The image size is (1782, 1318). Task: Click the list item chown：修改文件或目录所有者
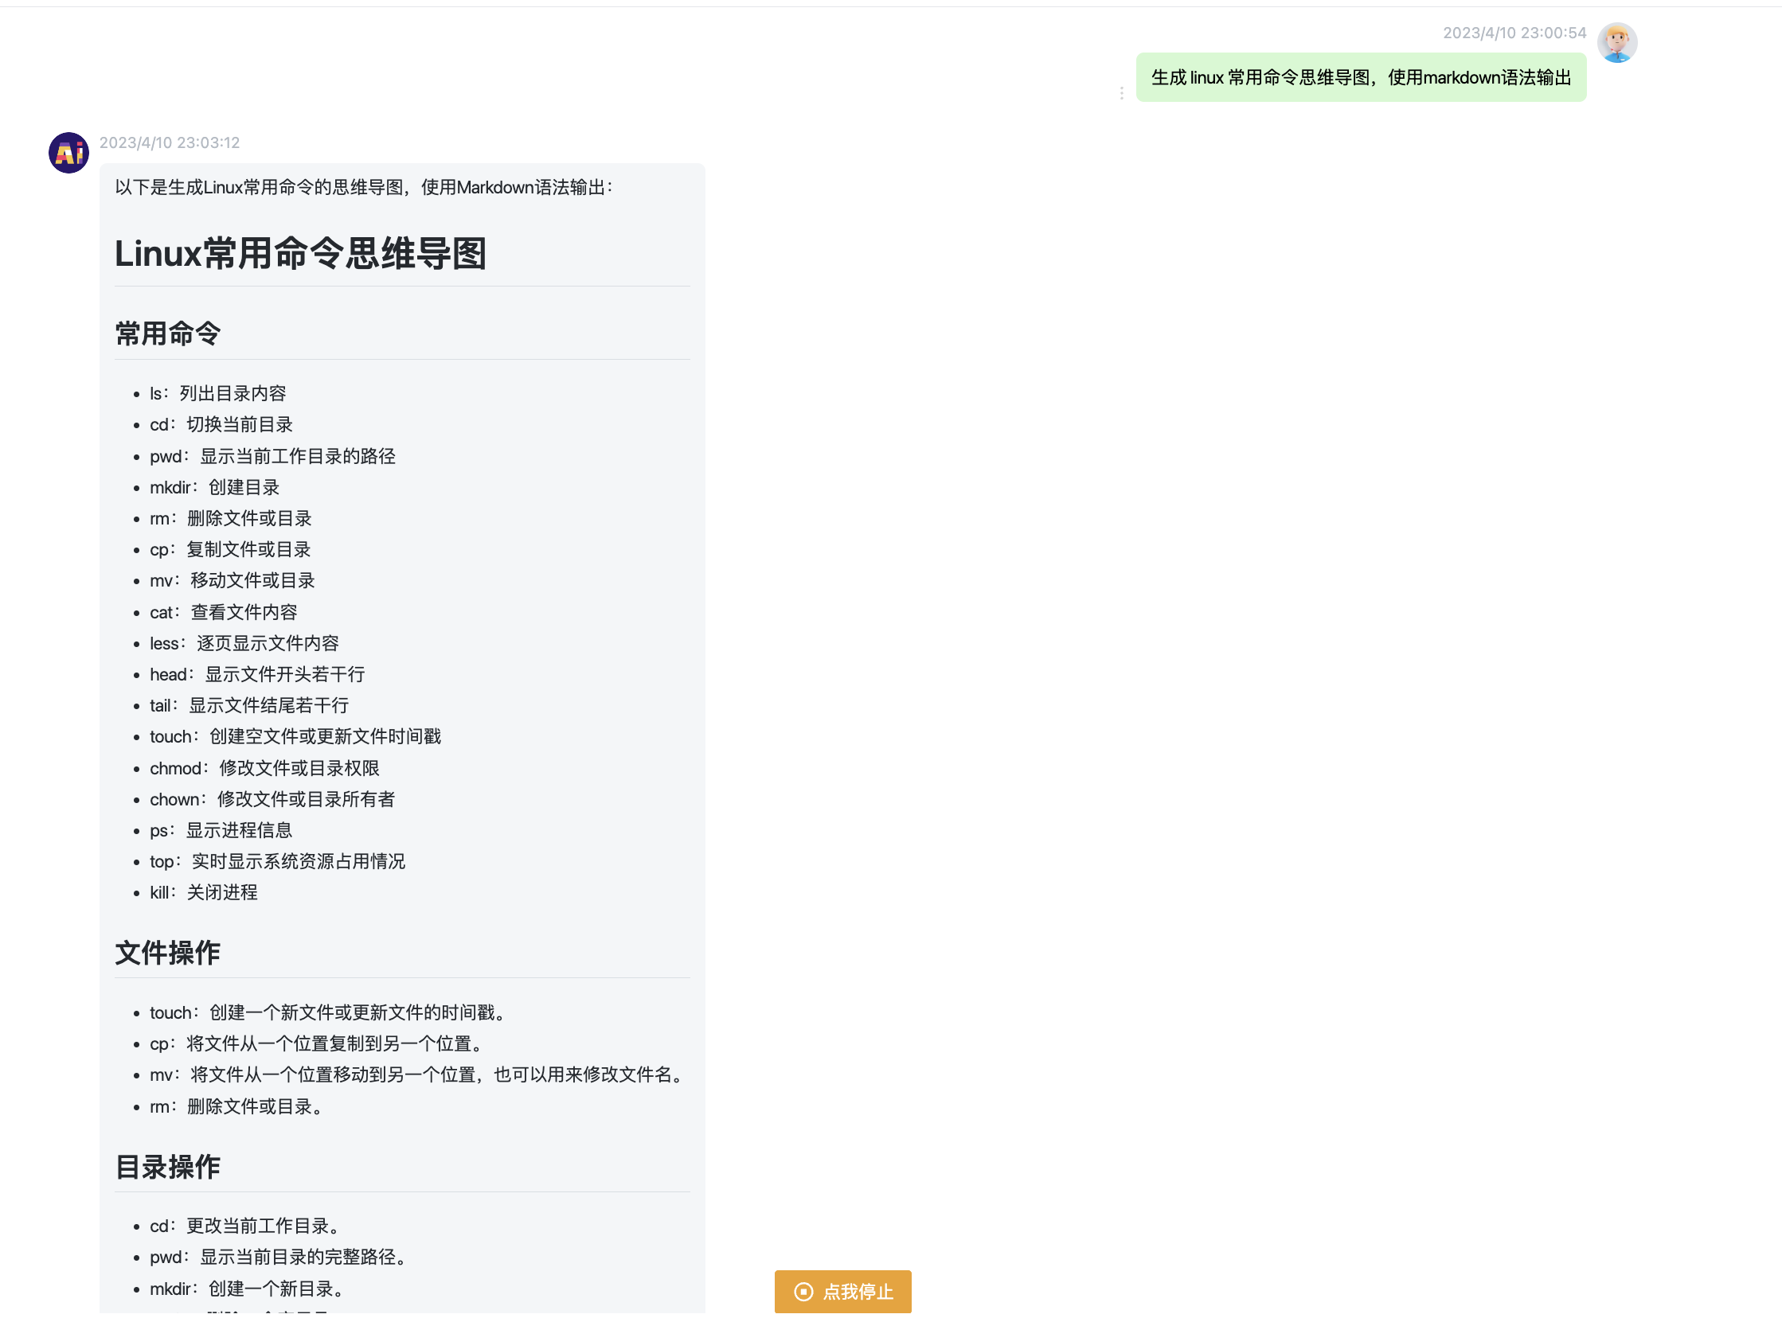pos(272,798)
